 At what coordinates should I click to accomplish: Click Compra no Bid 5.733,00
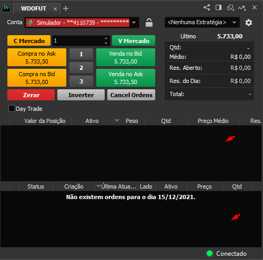point(37,78)
